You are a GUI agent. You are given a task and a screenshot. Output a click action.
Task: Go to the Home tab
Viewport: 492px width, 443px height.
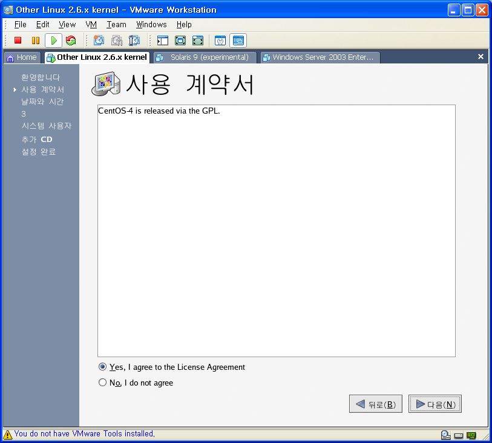[x=22, y=57]
